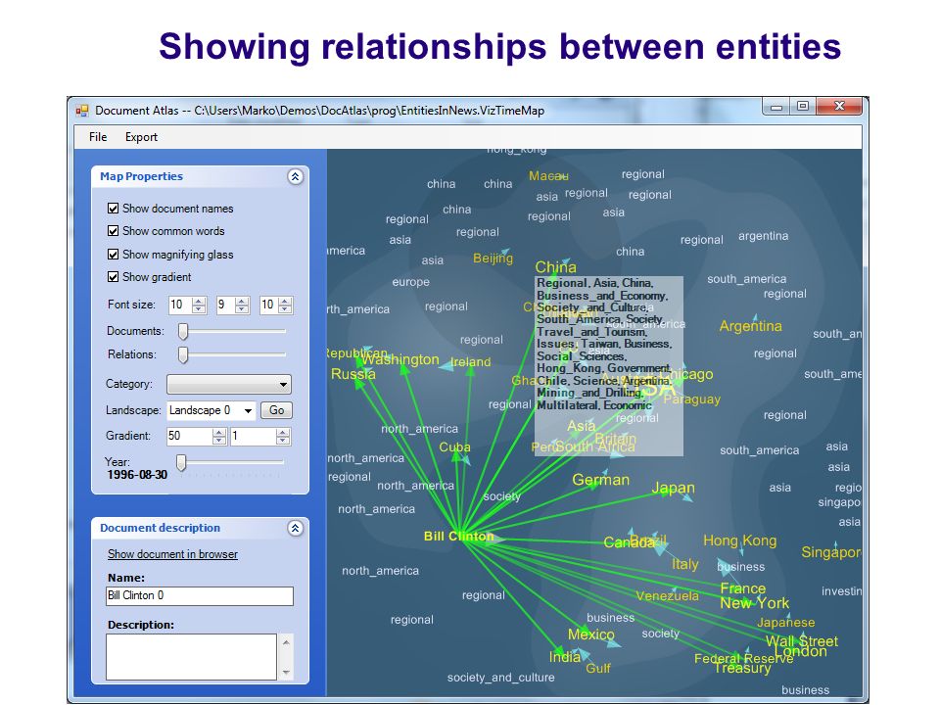
Task: Uncheck Show document names
Action: [113, 208]
